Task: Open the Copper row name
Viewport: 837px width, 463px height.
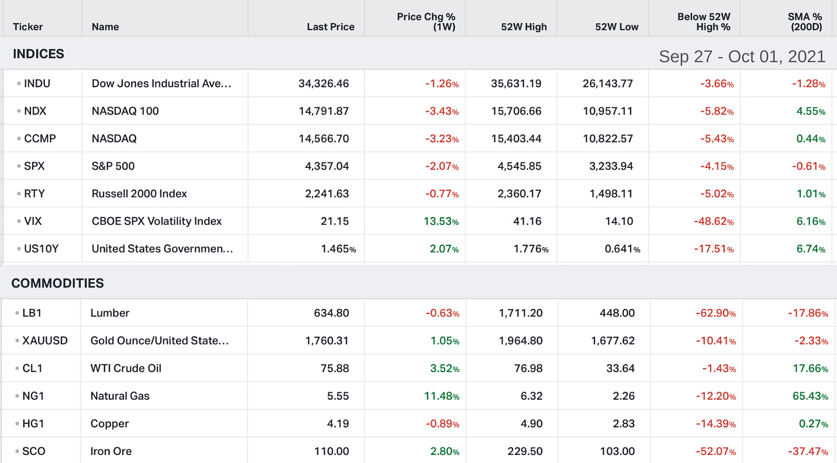Action: click(110, 424)
